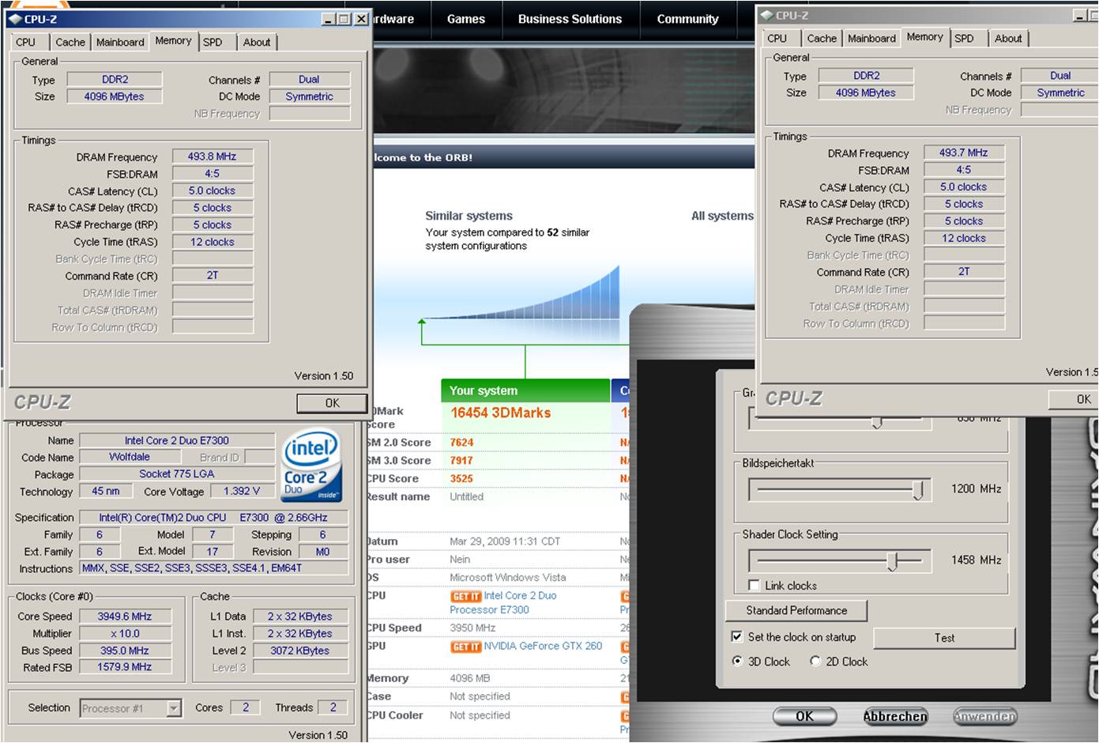Click Size 4096 MBytes in left window
The width and height of the screenshot is (1099, 743).
pos(115,96)
